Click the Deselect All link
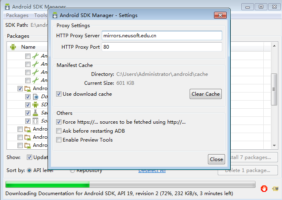The width and height of the screenshot is (282, 200). click(152, 170)
